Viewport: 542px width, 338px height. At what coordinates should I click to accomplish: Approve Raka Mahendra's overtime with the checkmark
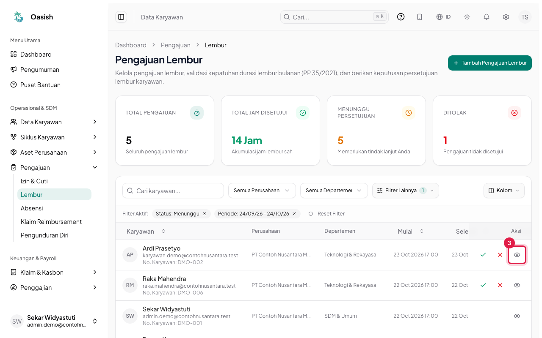[483, 285]
